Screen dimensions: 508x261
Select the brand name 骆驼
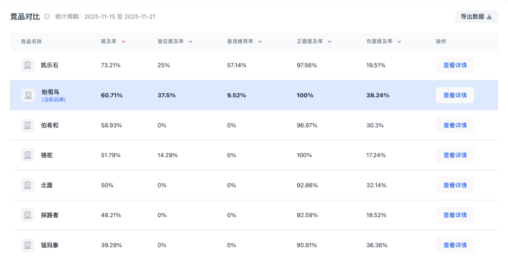[x=47, y=155]
